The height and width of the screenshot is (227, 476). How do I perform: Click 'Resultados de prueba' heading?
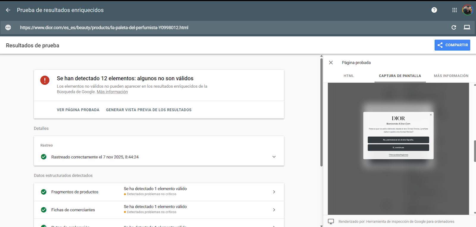(x=32, y=45)
